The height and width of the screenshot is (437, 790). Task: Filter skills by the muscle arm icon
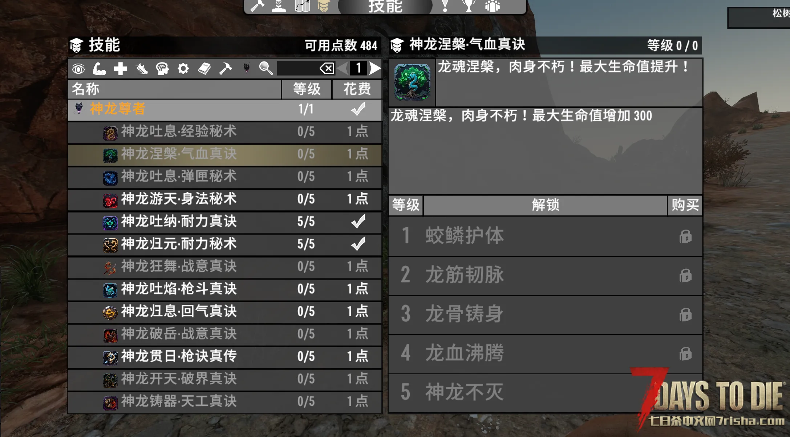(x=99, y=68)
